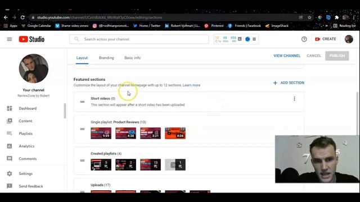Reload the page with the refresh icon

coord(22,17)
